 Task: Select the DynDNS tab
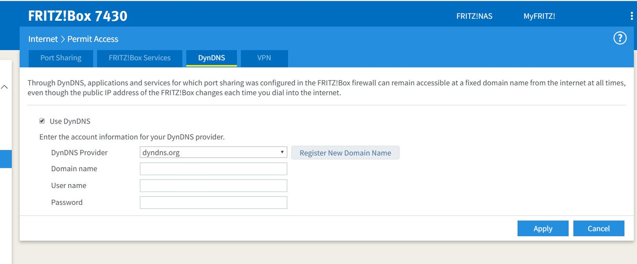click(212, 58)
